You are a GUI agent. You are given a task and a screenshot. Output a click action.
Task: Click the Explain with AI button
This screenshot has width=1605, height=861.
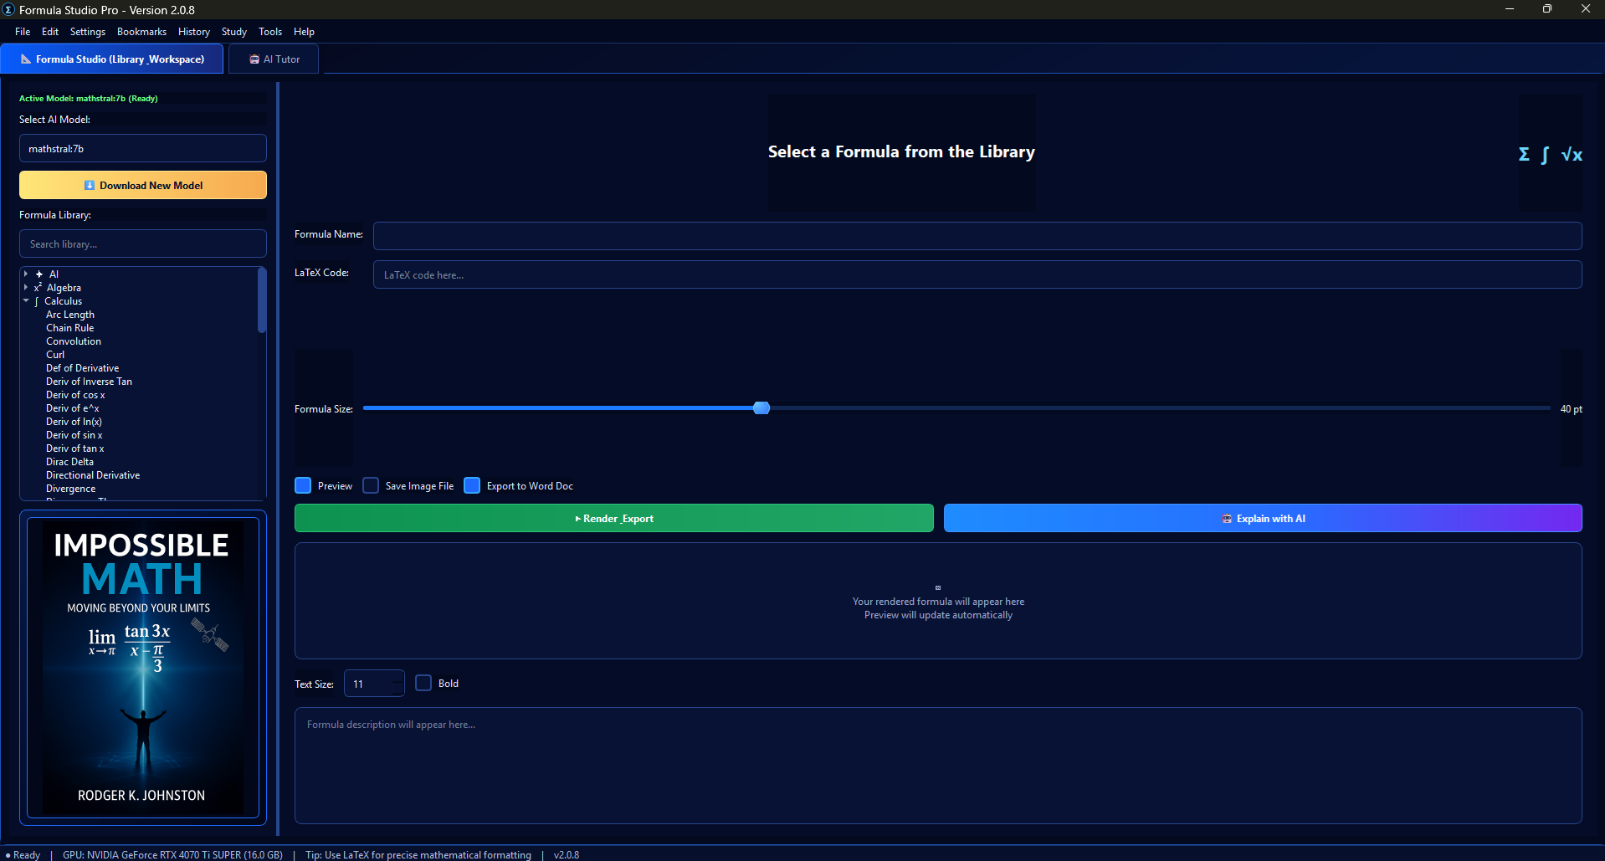tap(1263, 518)
